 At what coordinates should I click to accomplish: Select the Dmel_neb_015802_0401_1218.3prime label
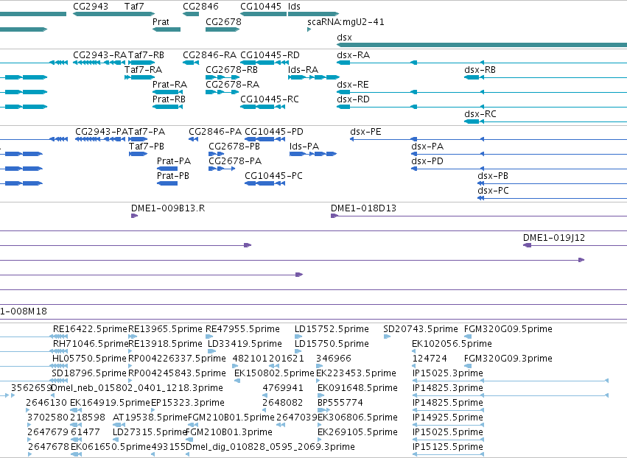[x=137, y=389]
